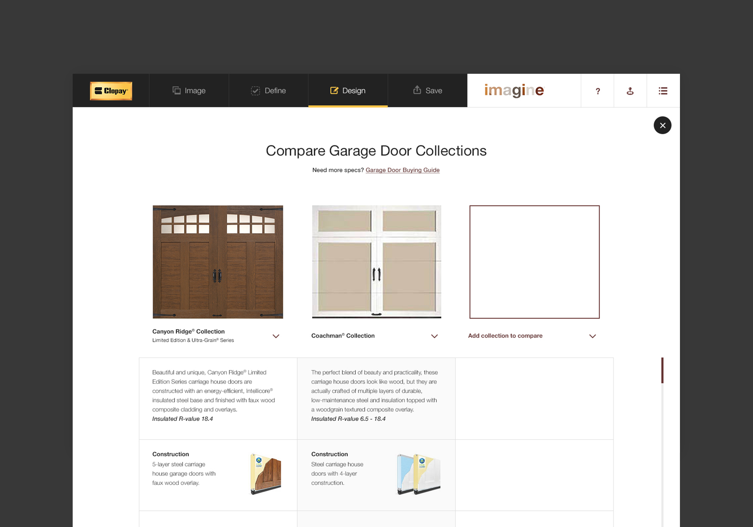Select the Canyon Ridge door thumbnail
The image size is (753, 527).
point(218,262)
